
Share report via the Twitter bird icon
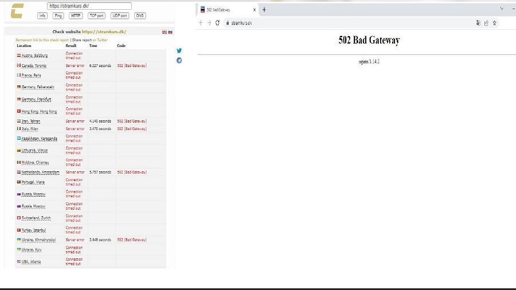[179, 50]
